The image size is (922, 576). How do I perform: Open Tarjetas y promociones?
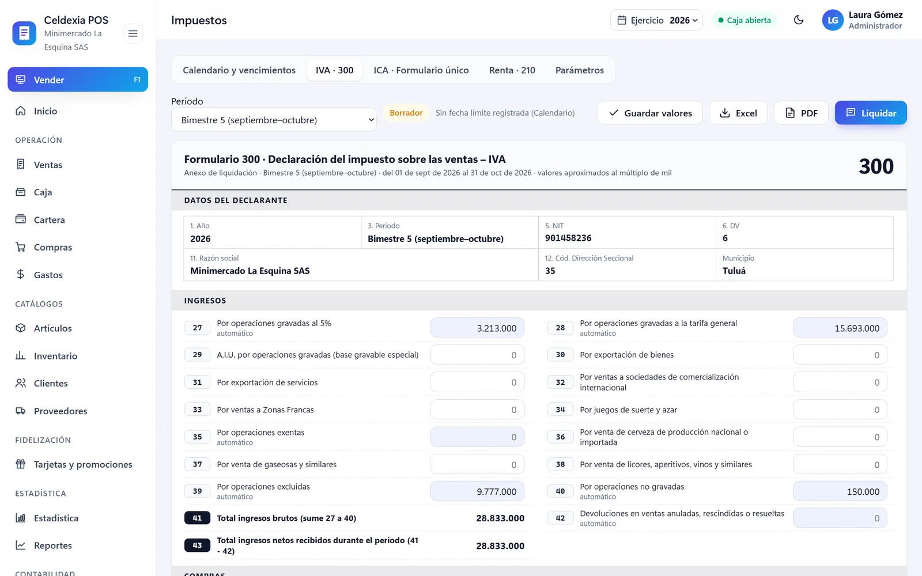78,464
